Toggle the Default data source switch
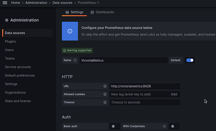Image resolution: width=216 pixels, height=131 pixels. click(190, 60)
